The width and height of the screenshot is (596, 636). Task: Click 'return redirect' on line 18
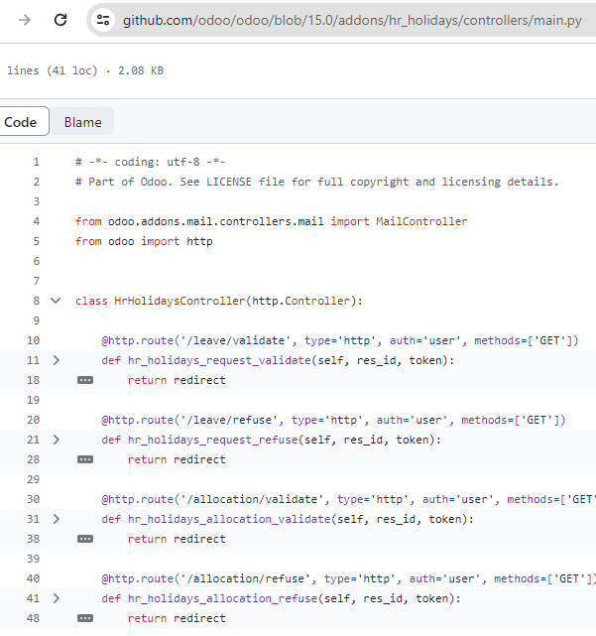[x=177, y=380]
